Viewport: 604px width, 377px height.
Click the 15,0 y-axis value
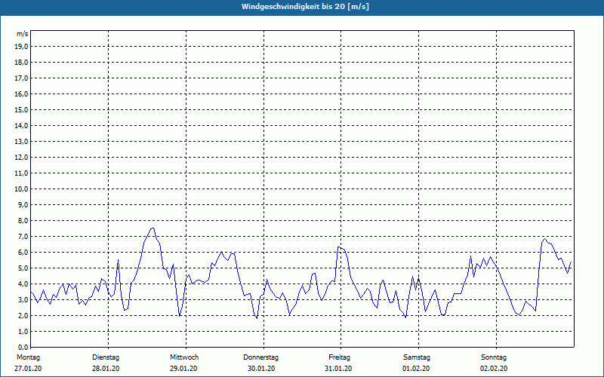[21, 109]
